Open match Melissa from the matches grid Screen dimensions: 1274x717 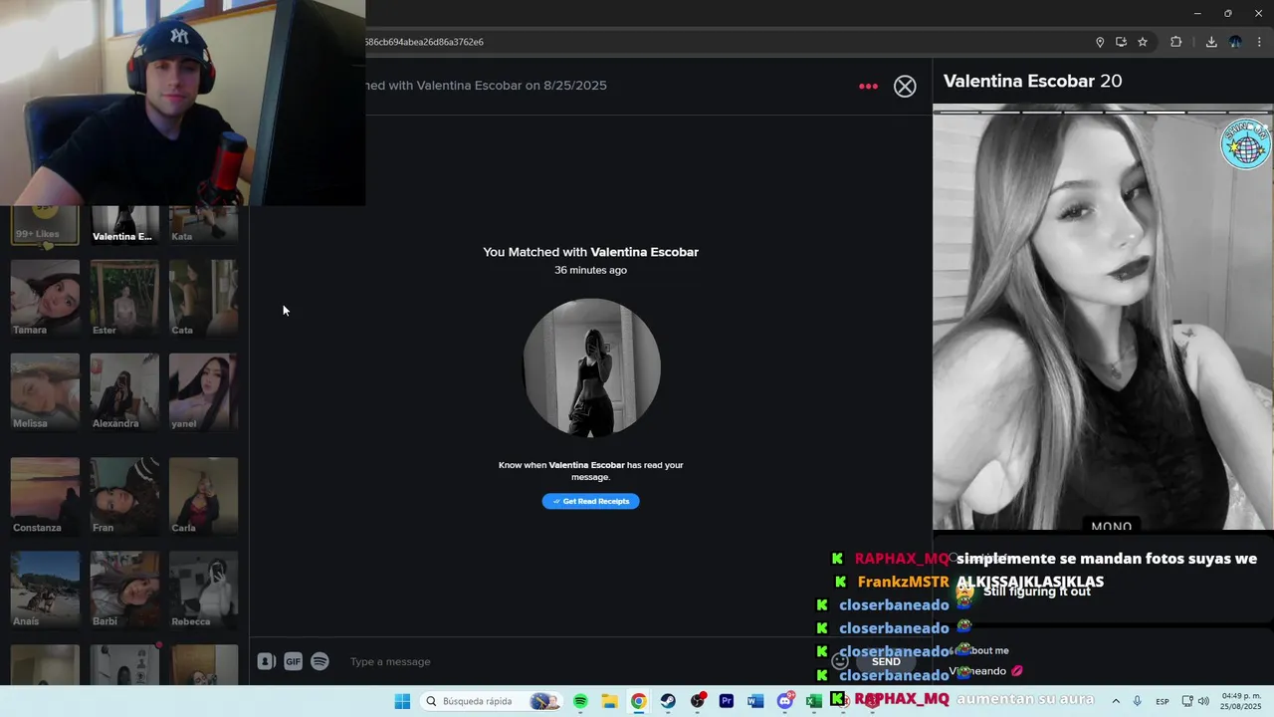point(45,391)
